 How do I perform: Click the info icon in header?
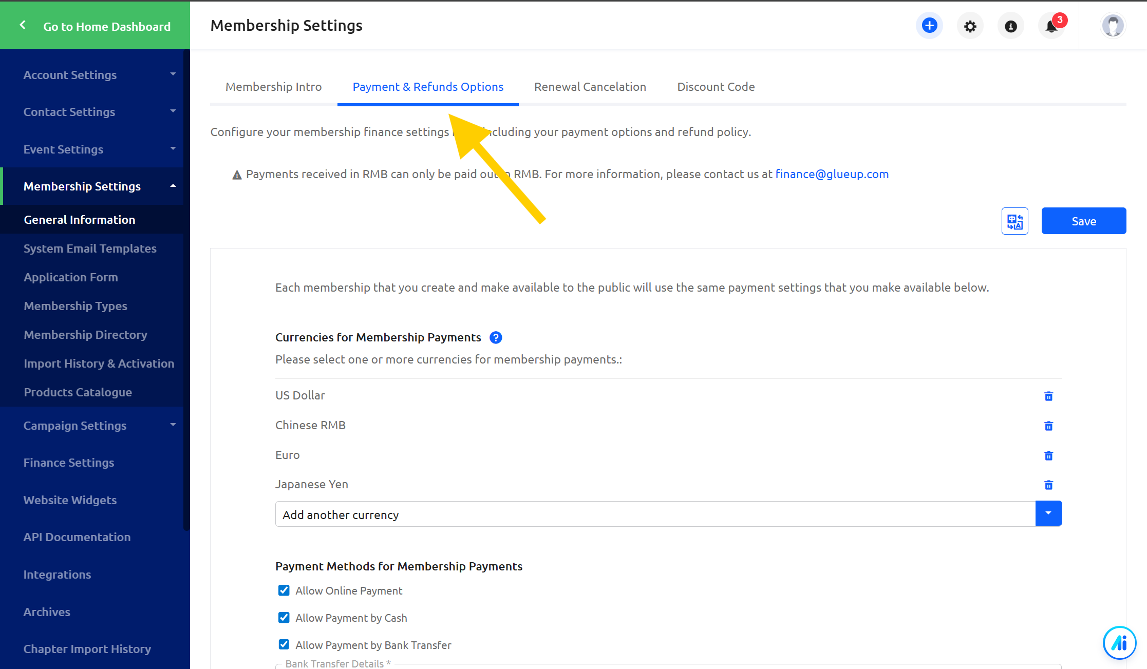click(1010, 26)
